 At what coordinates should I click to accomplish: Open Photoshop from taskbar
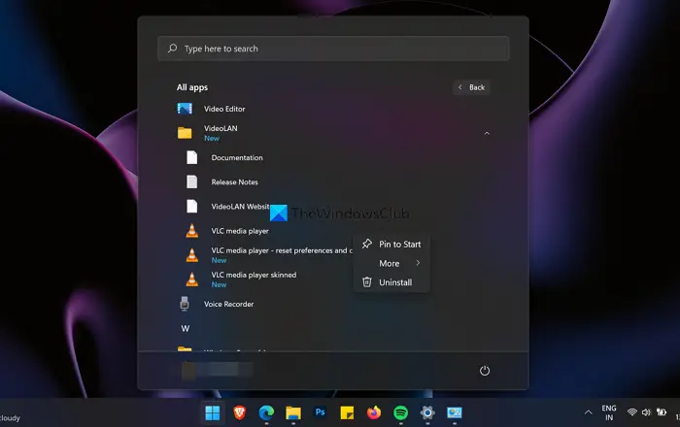click(x=320, y=412)
